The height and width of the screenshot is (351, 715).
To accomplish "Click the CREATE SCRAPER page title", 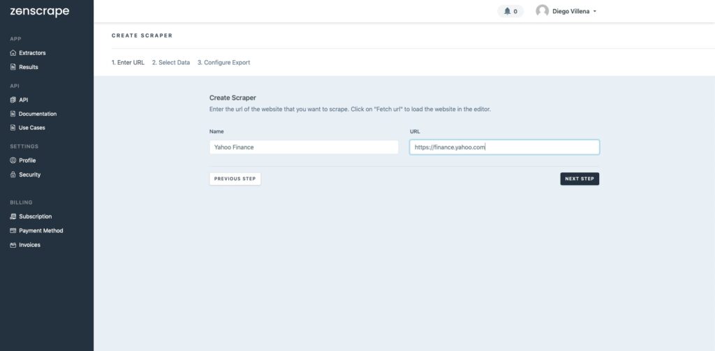I will point(142,36).
